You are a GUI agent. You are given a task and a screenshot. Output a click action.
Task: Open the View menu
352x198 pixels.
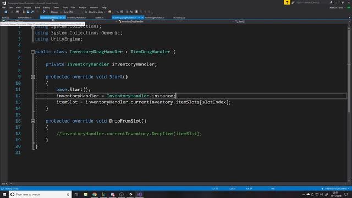[18, 7]
